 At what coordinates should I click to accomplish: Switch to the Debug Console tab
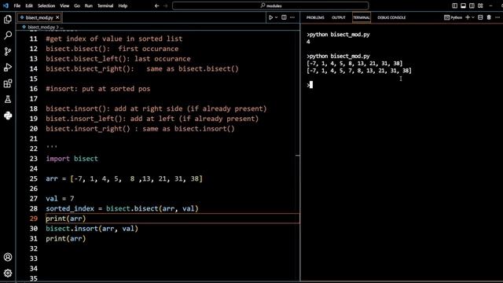391,17
